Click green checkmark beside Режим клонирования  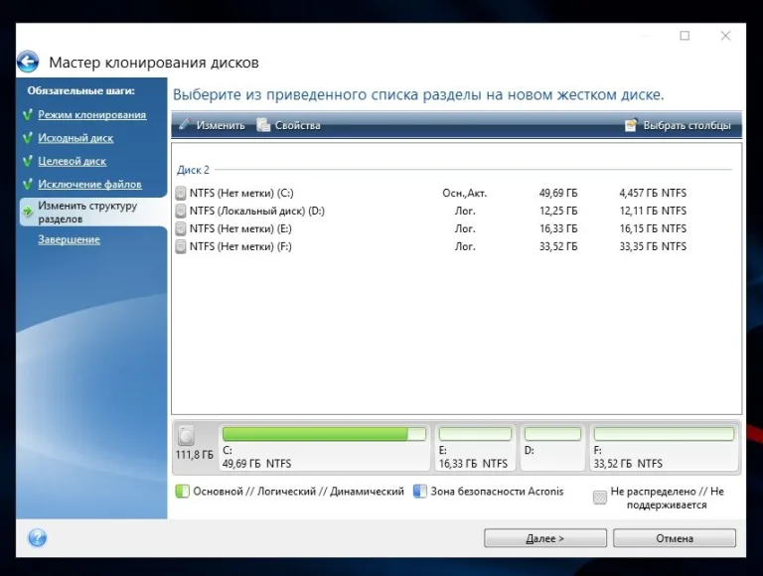(x=28, y=115)
